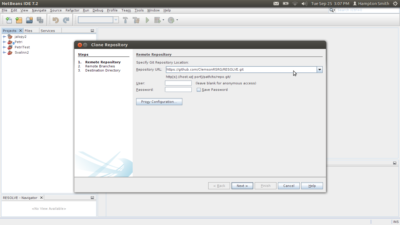This screenshot has width=400, height=225.
Task: Open the Profile Project dropdown arrow
Action: (177, 20)
